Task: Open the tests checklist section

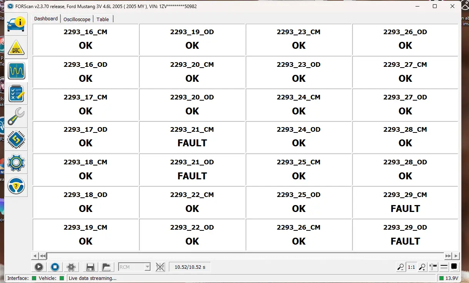Action: click(16, 94)
